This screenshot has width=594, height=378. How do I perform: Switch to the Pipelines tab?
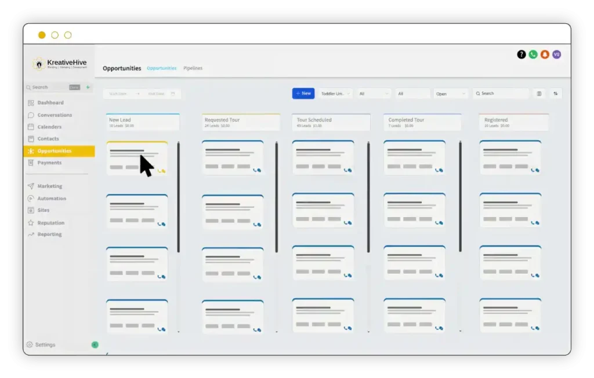[193, 68]
